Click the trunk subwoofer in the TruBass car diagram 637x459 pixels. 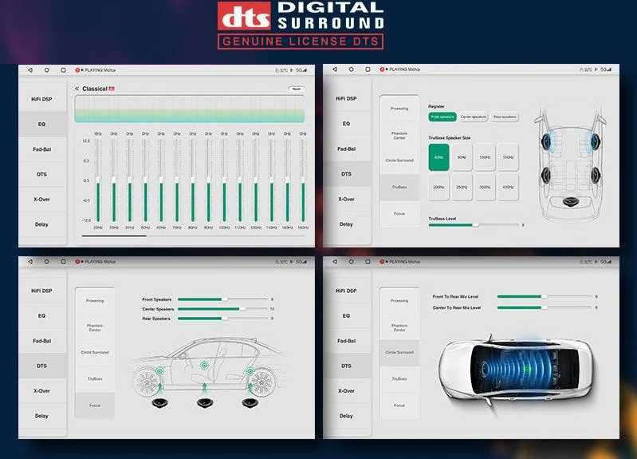570,201
